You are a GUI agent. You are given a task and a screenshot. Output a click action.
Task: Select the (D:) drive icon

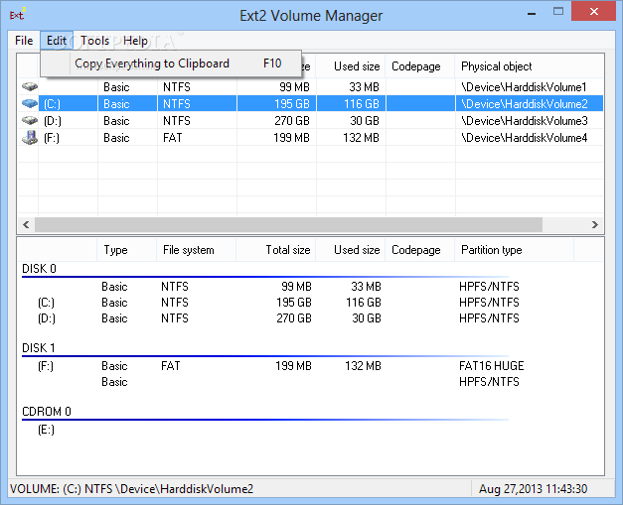tap(30, 120)
